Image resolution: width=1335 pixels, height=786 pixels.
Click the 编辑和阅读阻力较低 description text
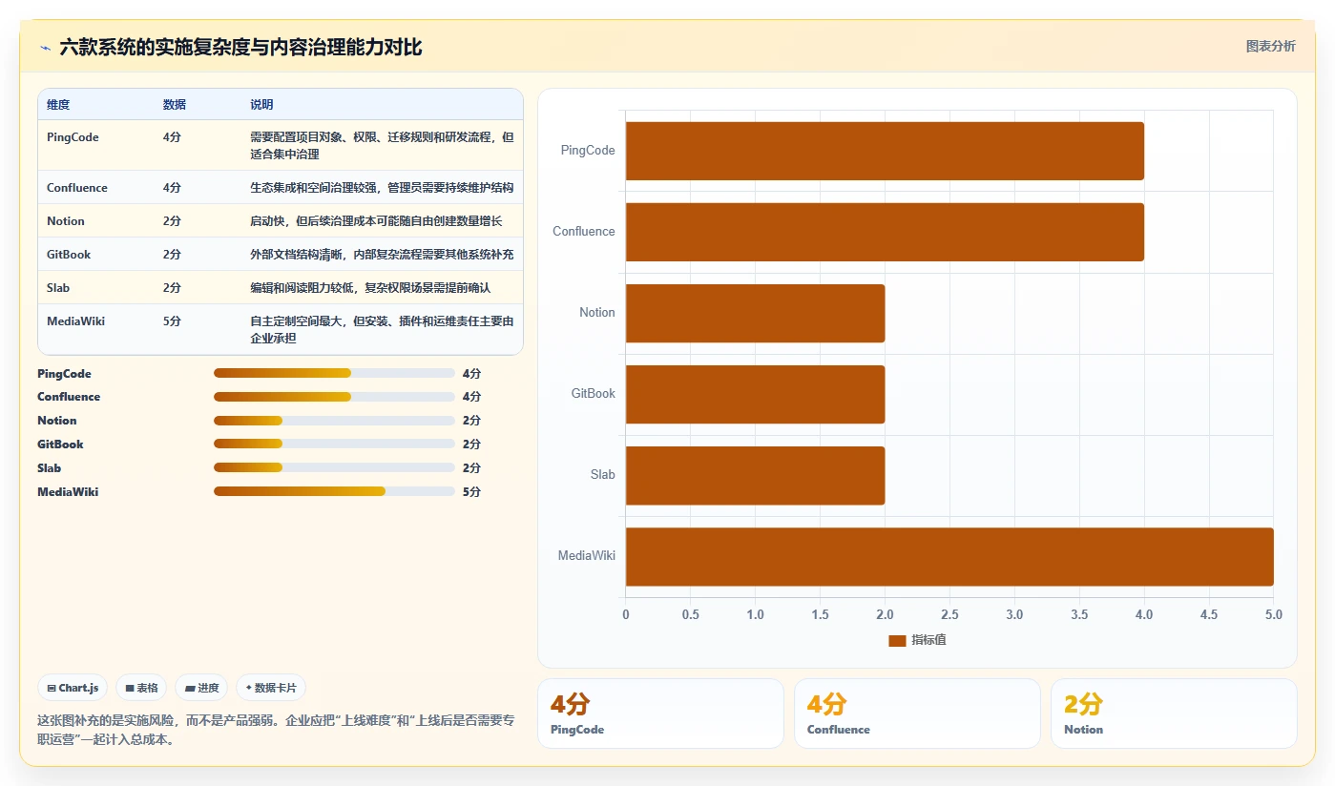point(370,288)
